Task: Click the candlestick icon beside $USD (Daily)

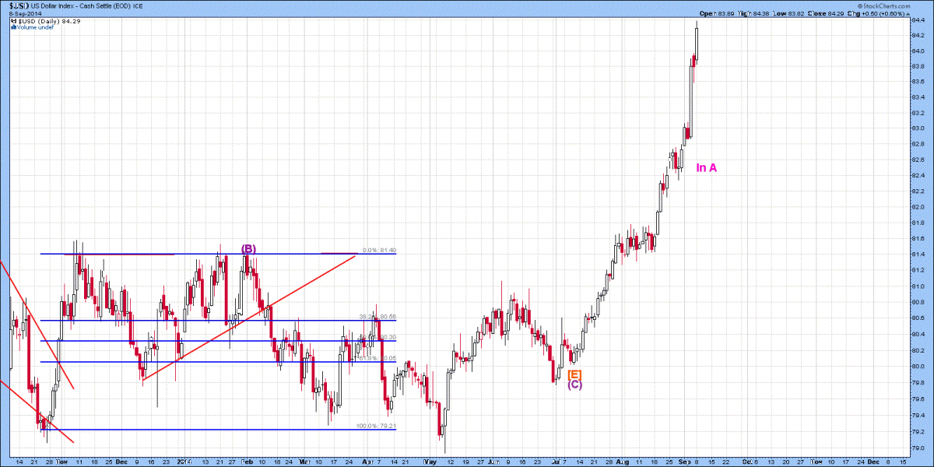Action: point(12,21)
